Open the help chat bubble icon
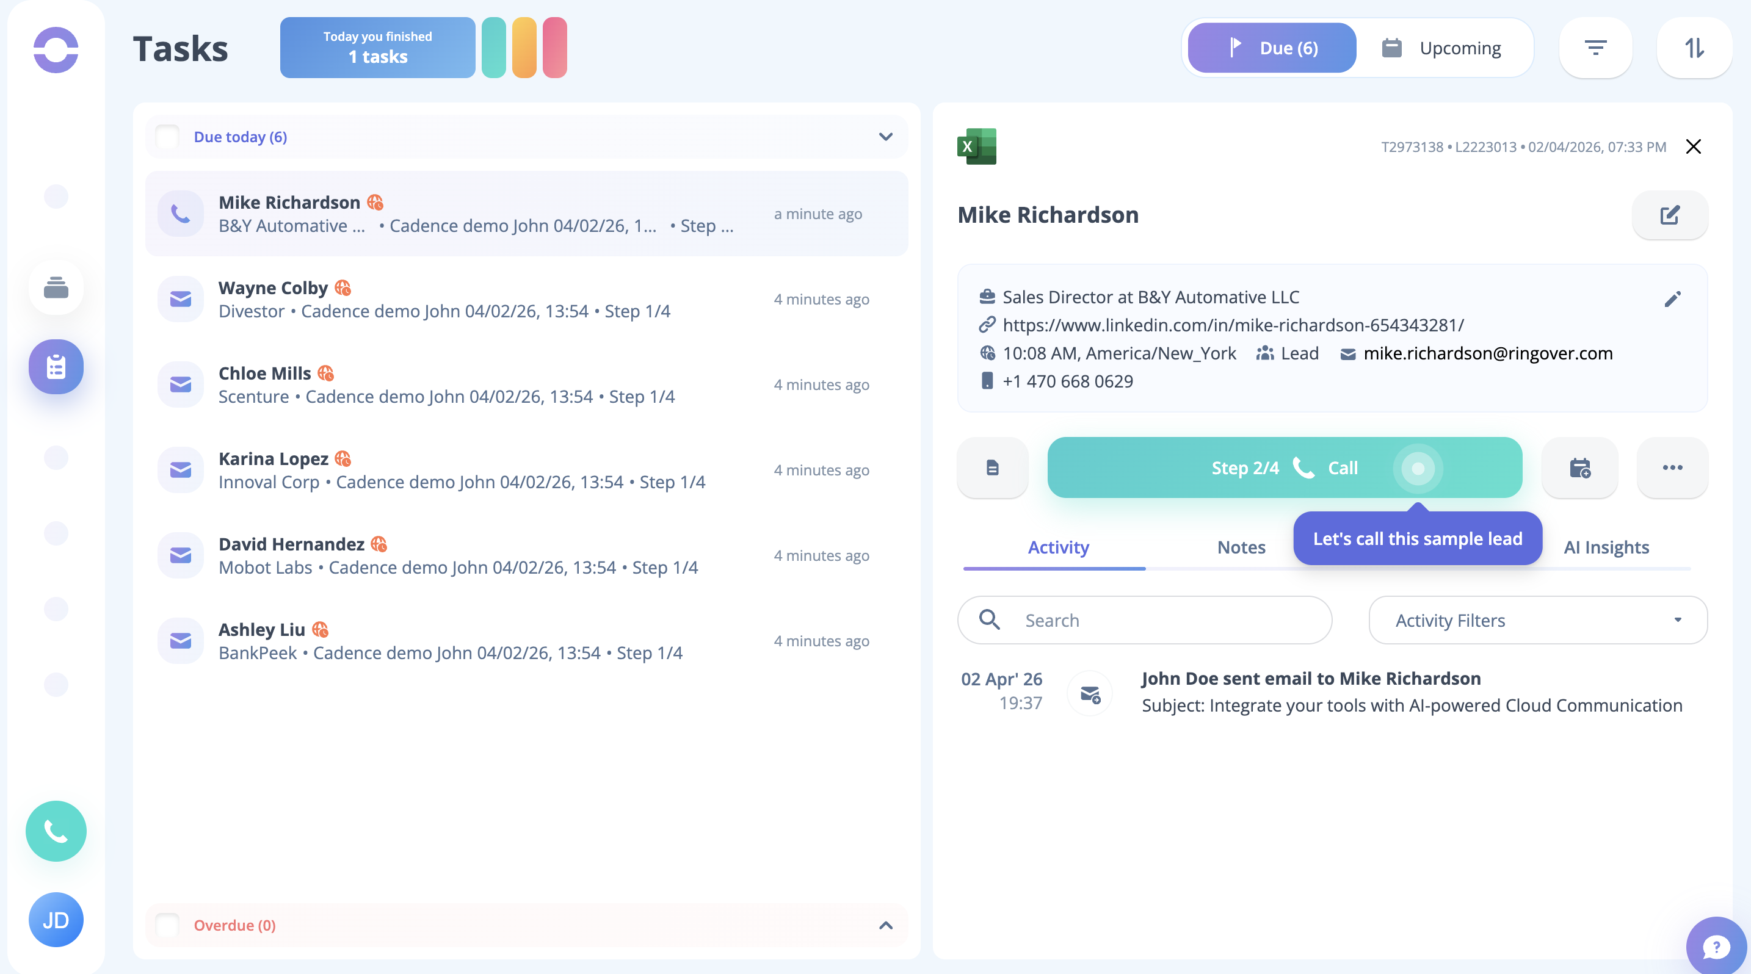 1715,946
